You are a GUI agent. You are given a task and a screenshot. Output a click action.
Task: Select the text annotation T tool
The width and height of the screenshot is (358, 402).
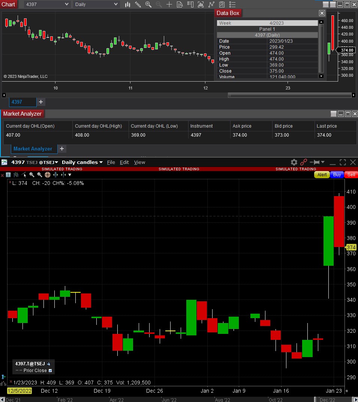8,175
